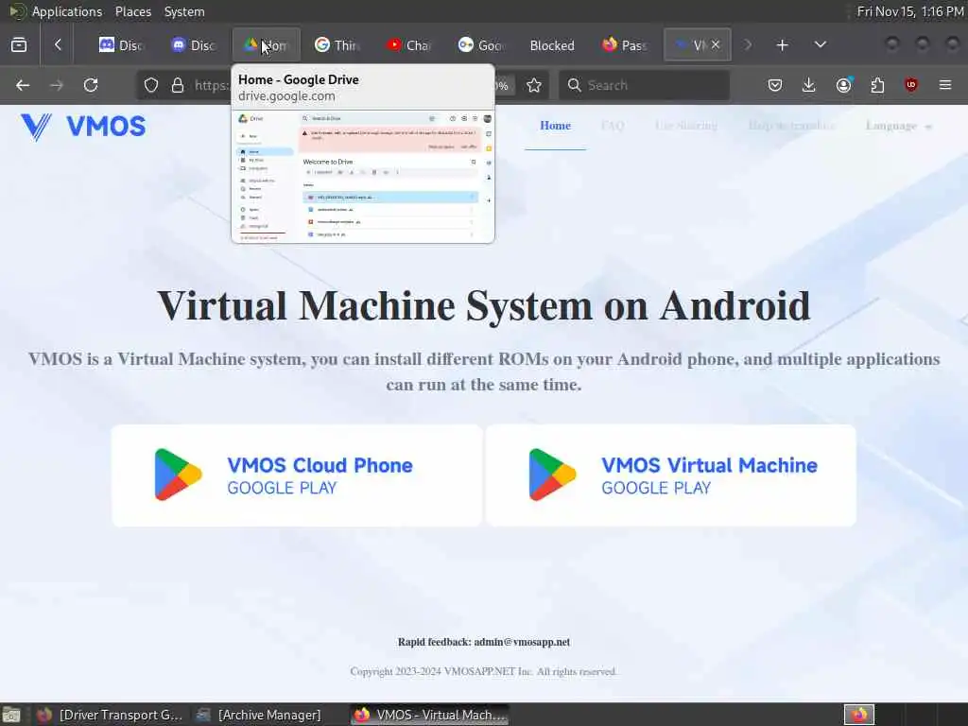Open the Downloads panel

point(809,85)
